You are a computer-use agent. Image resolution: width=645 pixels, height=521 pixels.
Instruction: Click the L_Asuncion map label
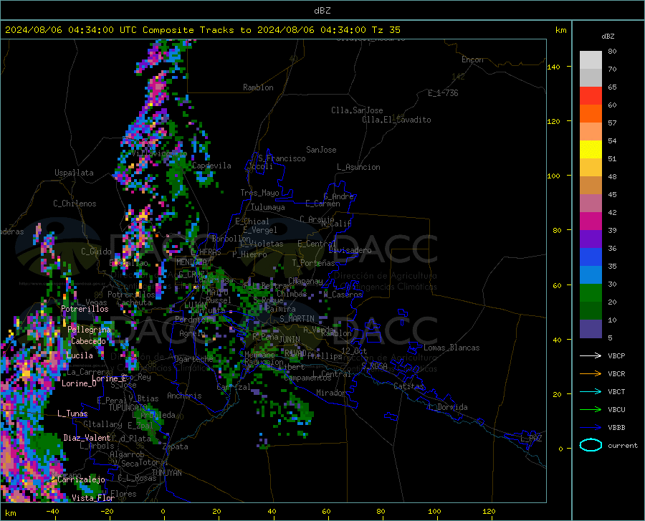pos(358,167)
